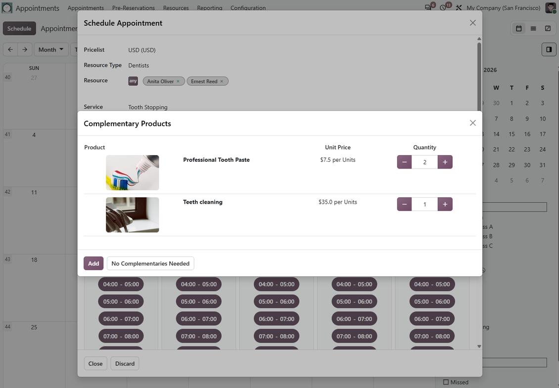Click the Add button
The height and width of the screenshot is (388, 559).
pyautogui.click(x=93, y=263)
